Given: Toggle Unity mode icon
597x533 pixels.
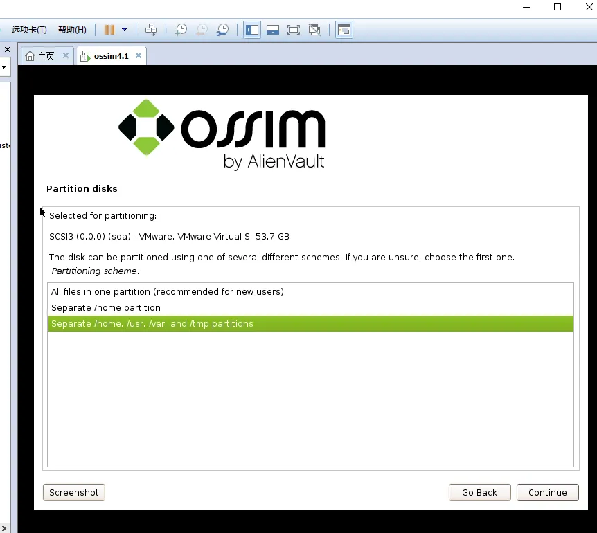Looking at the screenshot, I should click(314, 30).
